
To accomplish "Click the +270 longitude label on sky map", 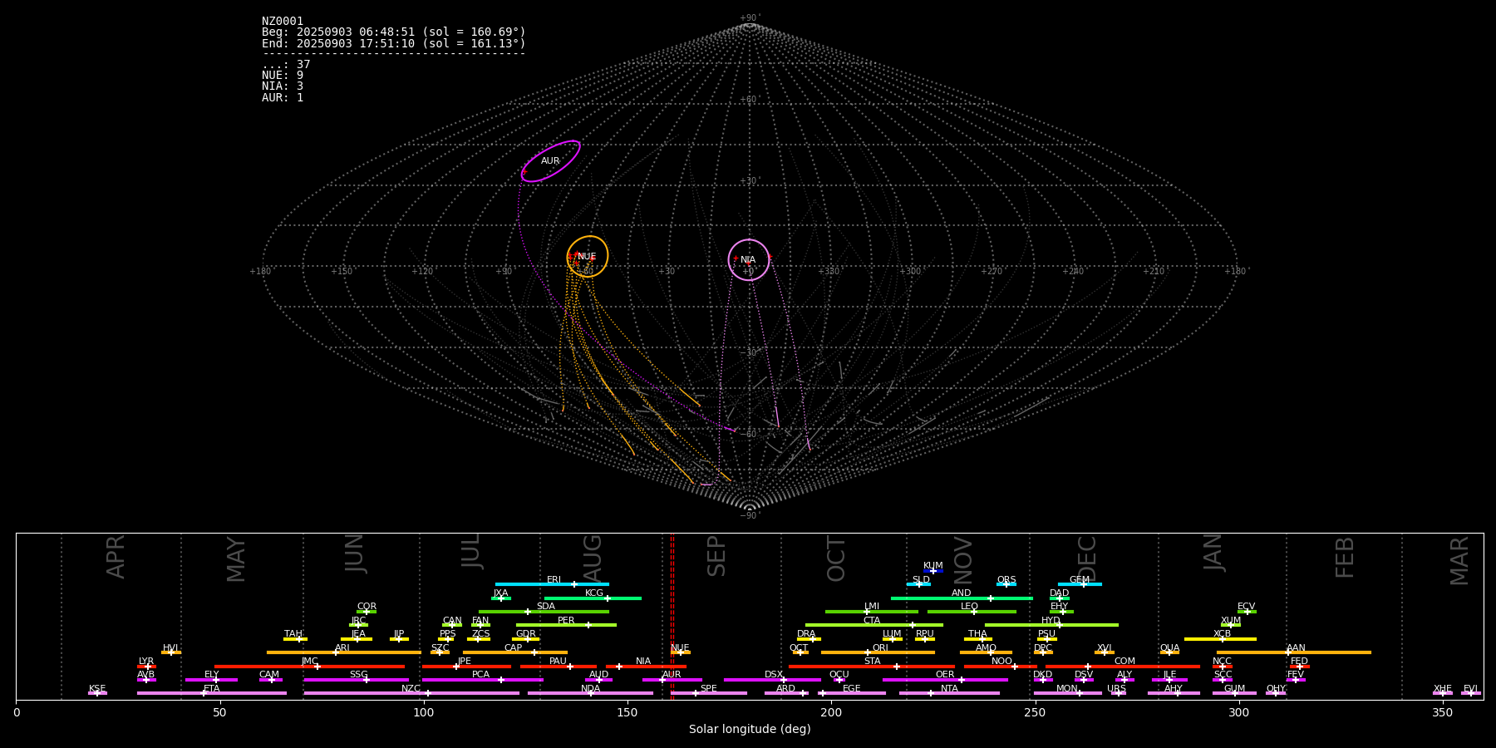I will click(992, 271).
